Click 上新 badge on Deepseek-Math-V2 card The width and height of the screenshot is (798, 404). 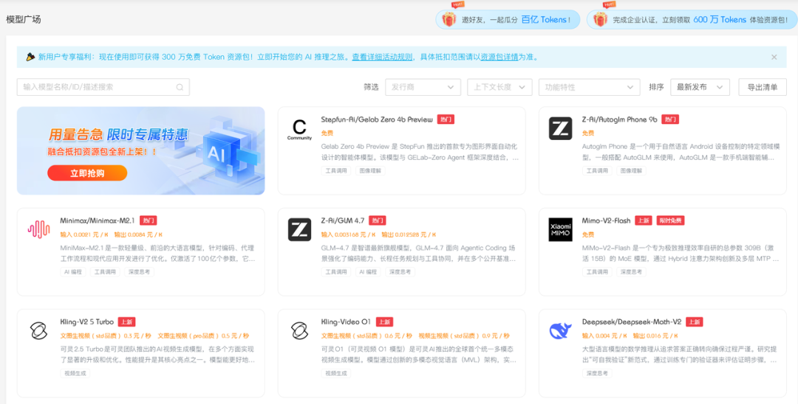pos(694,321)
